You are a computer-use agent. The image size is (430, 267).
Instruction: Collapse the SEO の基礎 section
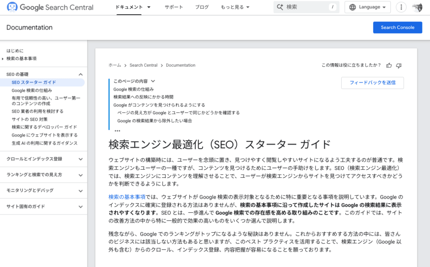coord(81,74)
